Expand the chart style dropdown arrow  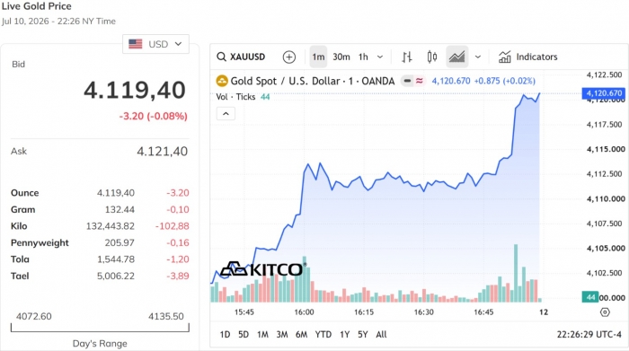tap(478, 57)
